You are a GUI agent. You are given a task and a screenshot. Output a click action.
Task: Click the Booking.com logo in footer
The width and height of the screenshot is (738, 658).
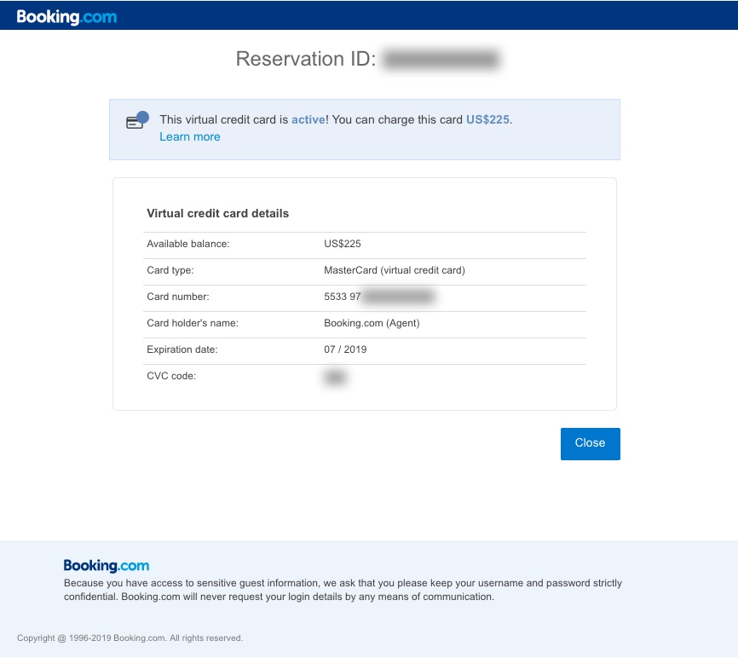click(x=107, y=565)
